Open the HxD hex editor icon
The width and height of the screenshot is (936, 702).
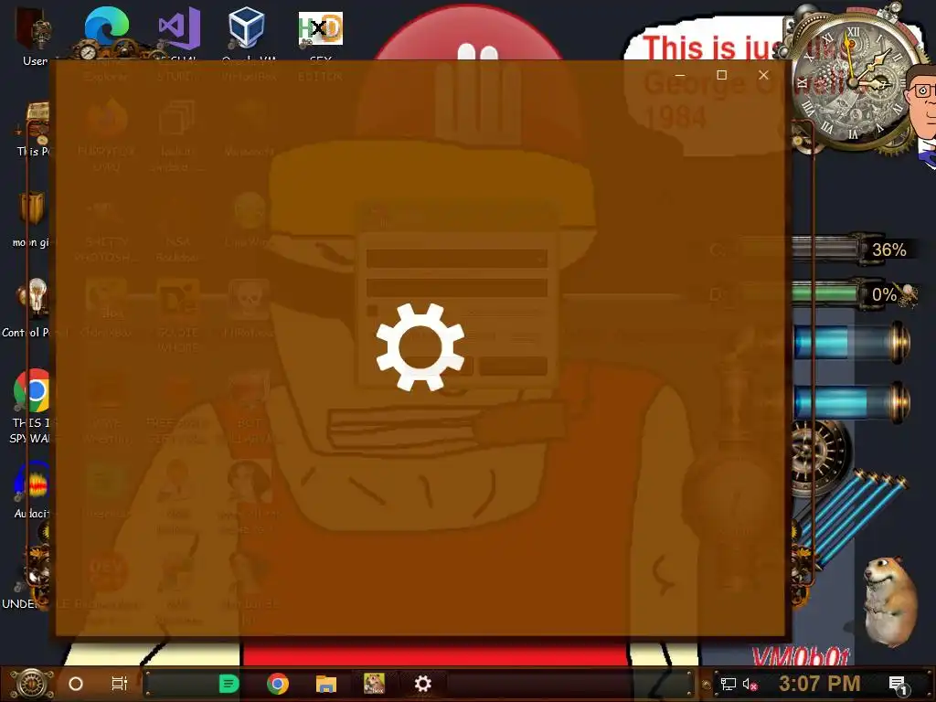[321, 31]
